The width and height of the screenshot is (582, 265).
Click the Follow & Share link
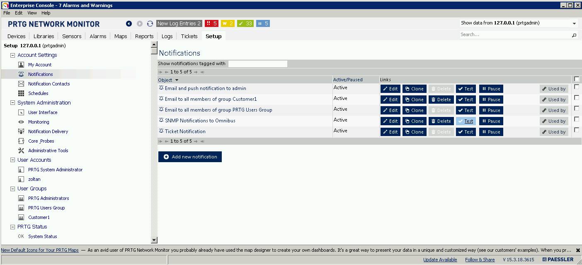[x=480, y=260]
